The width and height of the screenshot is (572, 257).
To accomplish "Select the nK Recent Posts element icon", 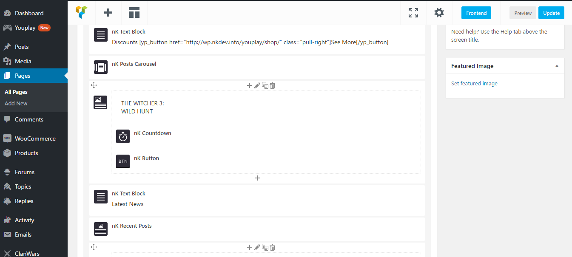I will (x=101, y=229).
